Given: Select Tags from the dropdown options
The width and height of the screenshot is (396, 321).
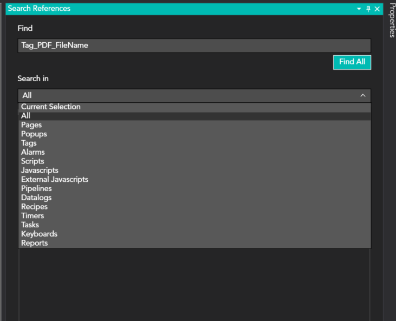Looking at the screenshot, I should click(x=29, y=143).
